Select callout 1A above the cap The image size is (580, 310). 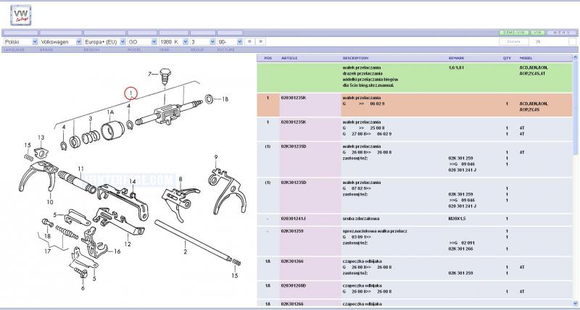110,112
